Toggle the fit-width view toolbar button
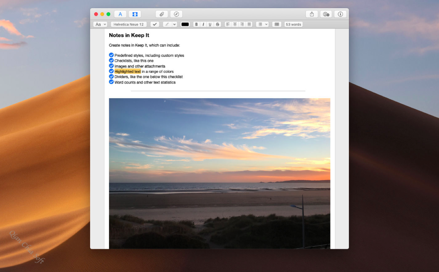This screenshot has height=272, width=439. [135, 14]
